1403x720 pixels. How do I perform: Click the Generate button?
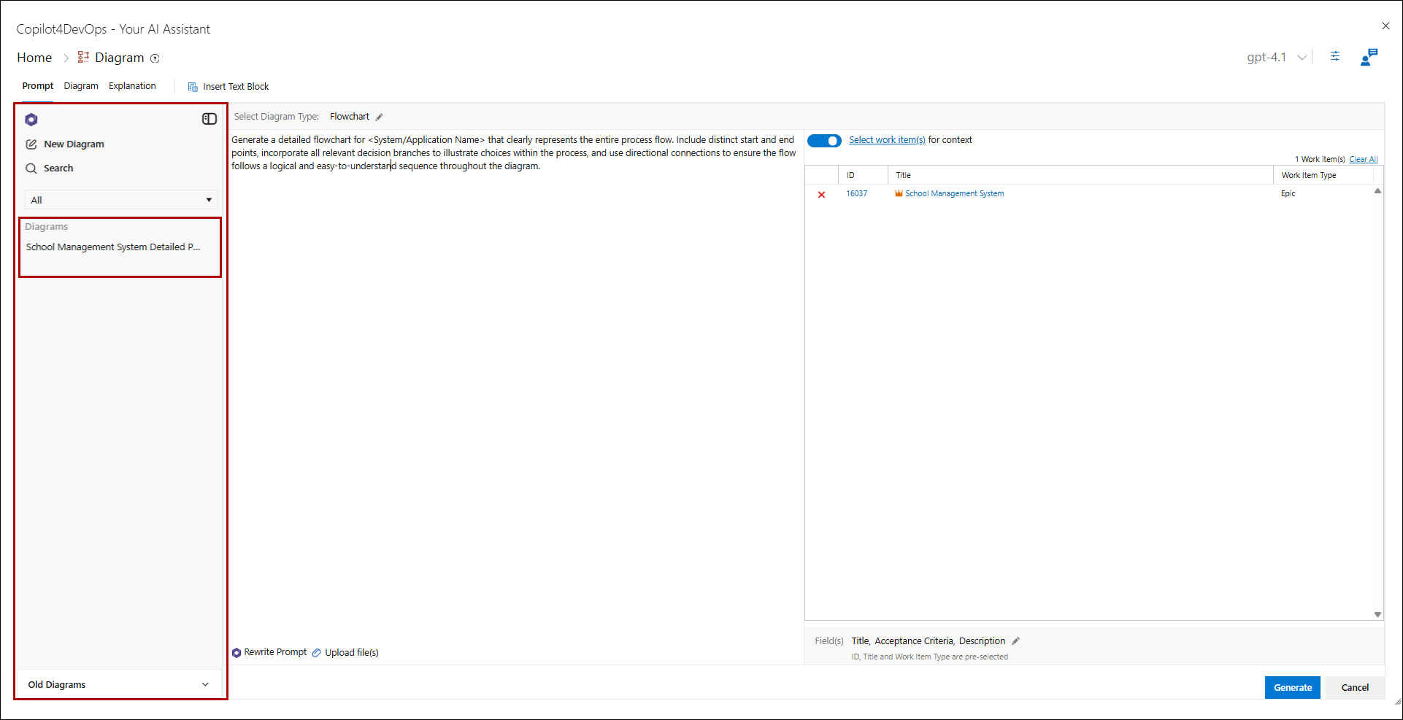pos(1292,687)
